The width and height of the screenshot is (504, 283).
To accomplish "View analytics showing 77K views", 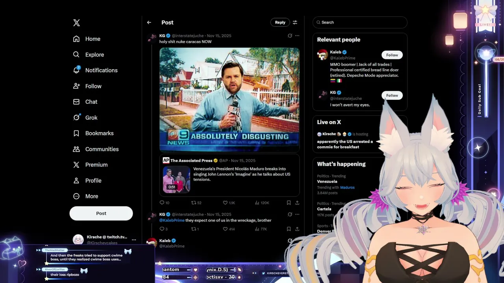I will [261, 229].
